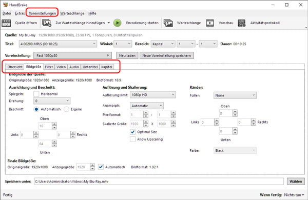Open the Voreinstellung Fast 1080p30 selector
The width and height of the screenshot is (308, 200).
pos(73,55)
